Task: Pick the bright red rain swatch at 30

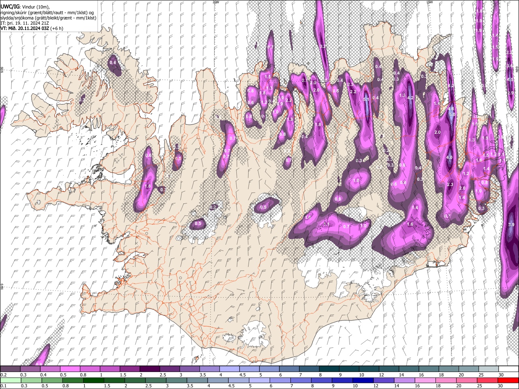Action: tap(508, 380)
